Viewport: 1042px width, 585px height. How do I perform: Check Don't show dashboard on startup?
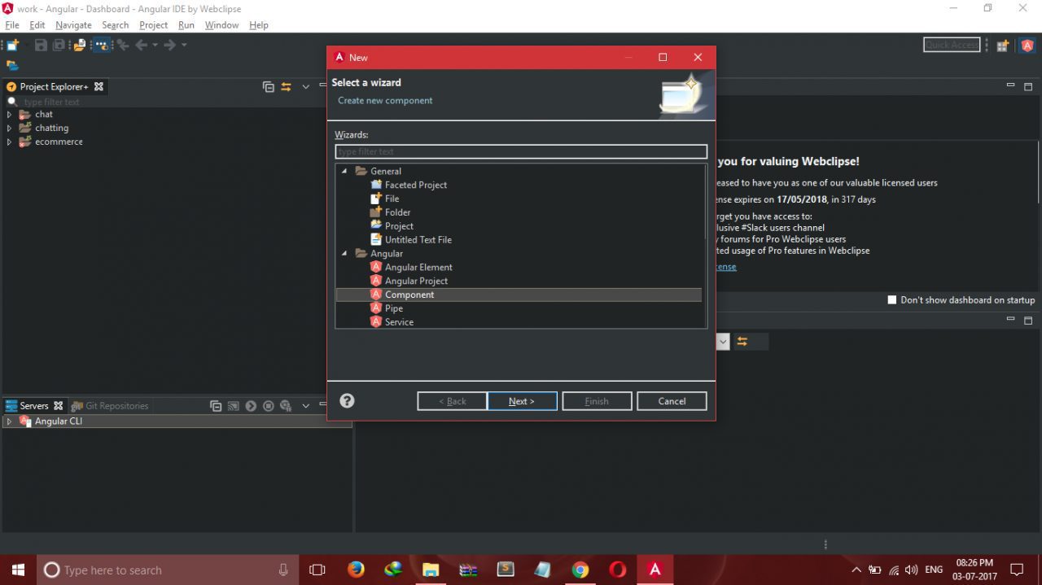click(x=892, y=300)
